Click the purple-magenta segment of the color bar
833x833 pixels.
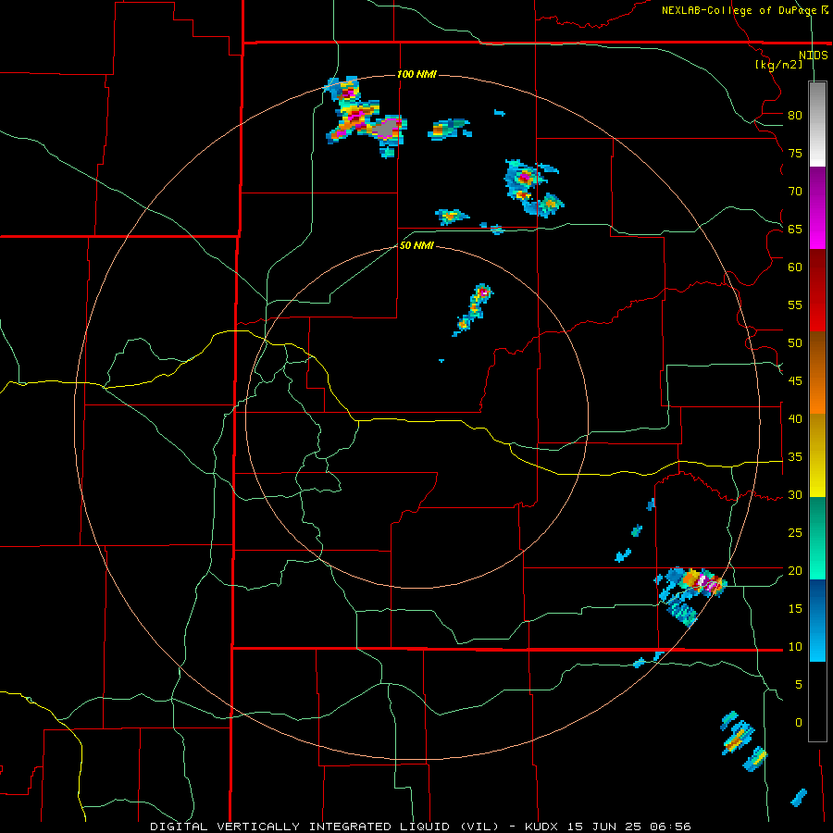[817, 207]
